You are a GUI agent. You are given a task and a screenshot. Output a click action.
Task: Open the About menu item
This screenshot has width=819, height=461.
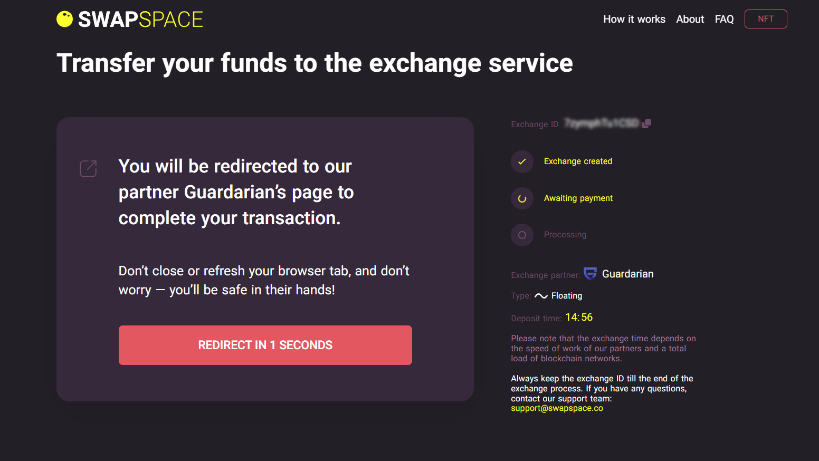690,19
